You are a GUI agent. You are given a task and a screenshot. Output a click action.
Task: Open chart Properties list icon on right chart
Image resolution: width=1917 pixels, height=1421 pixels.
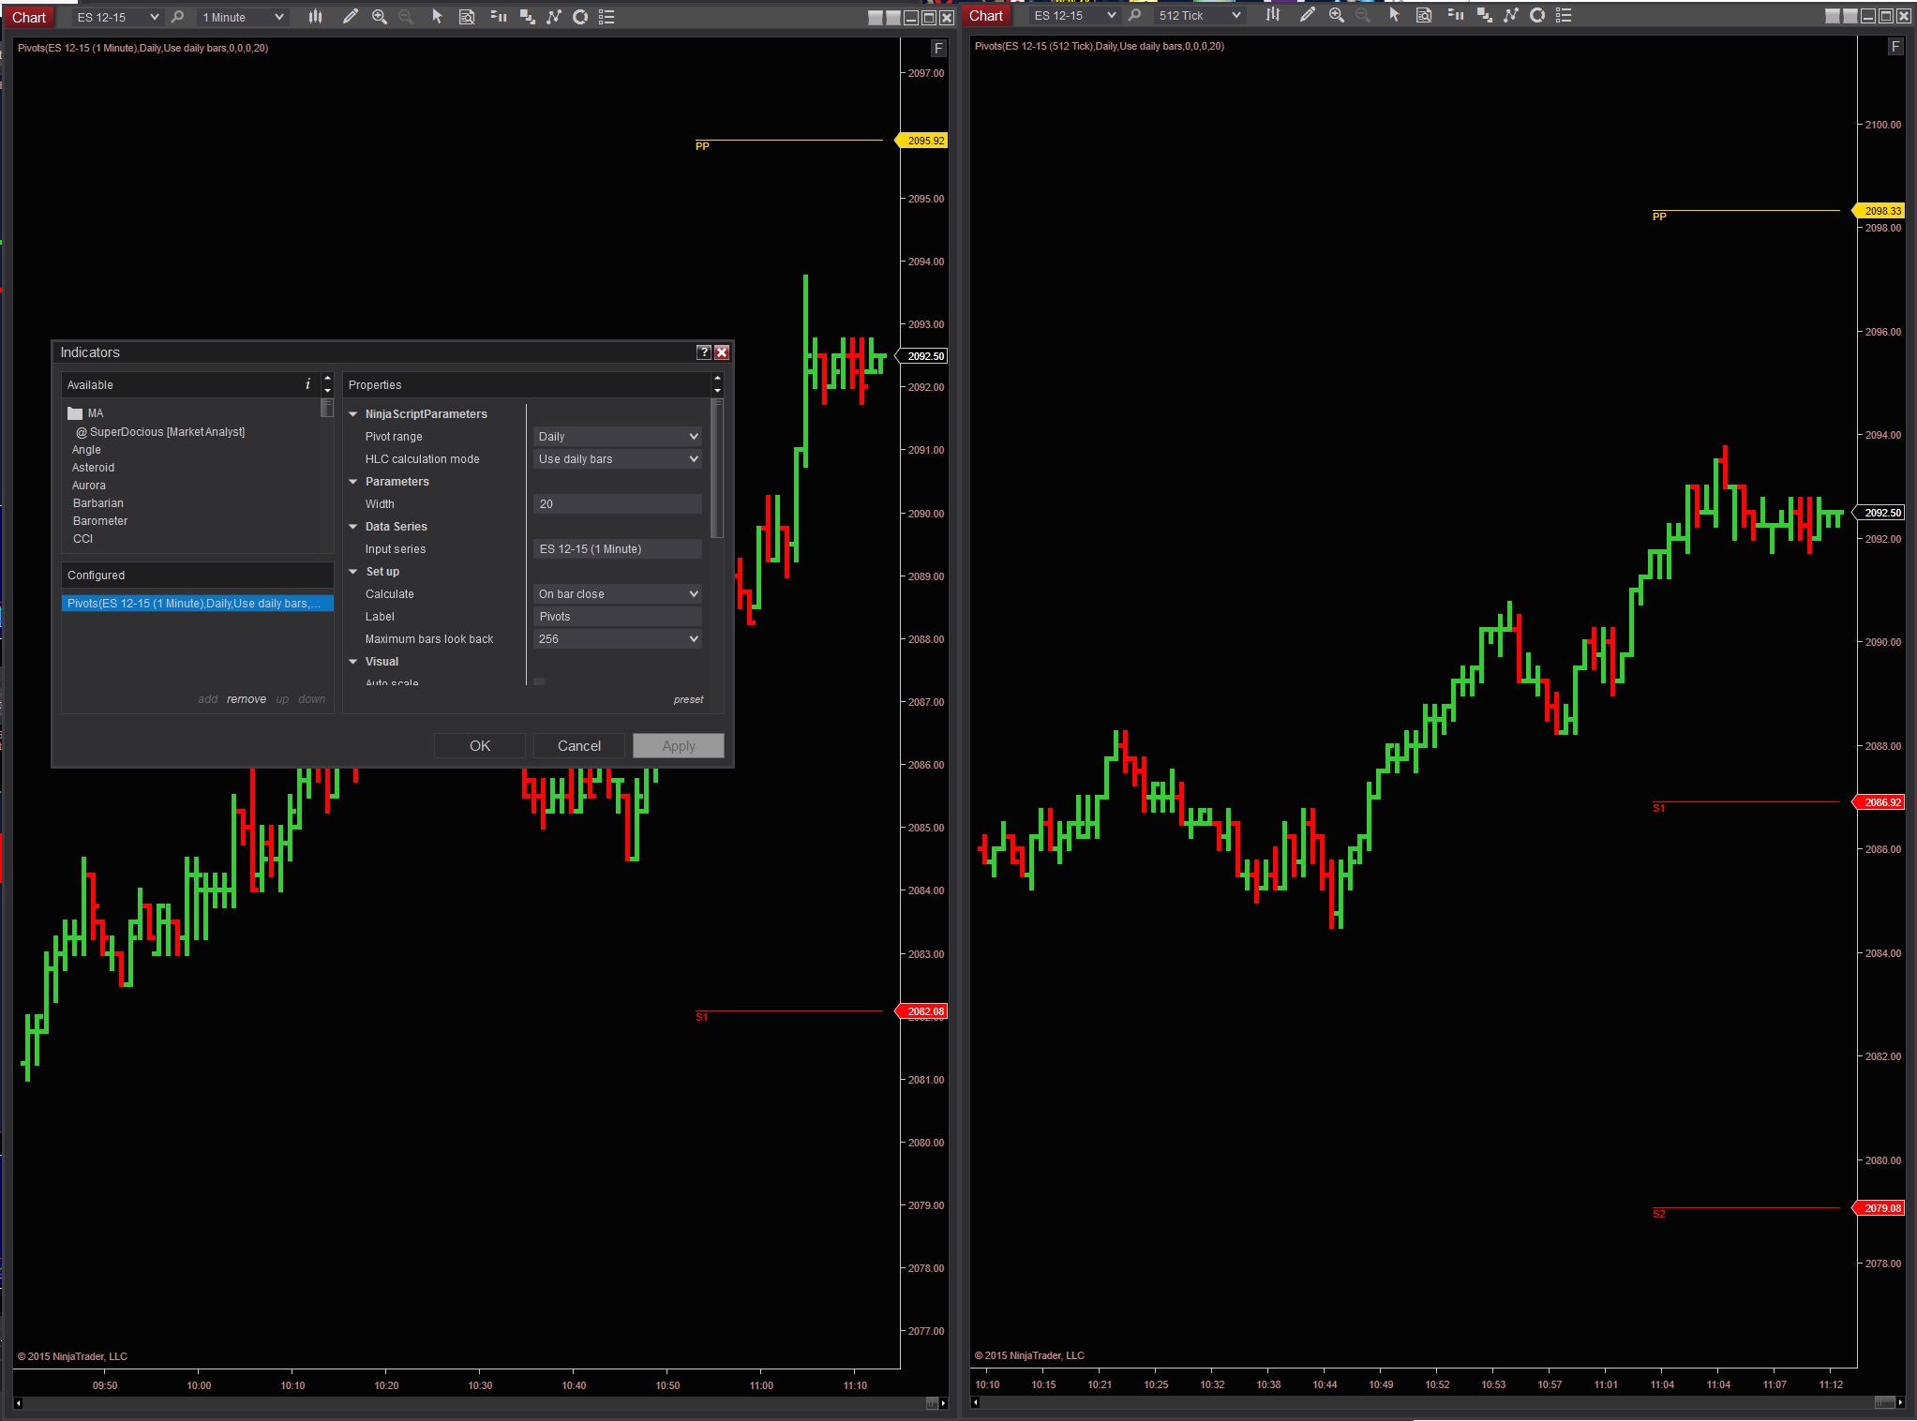pyautogui.click(x=1563, y=15)
